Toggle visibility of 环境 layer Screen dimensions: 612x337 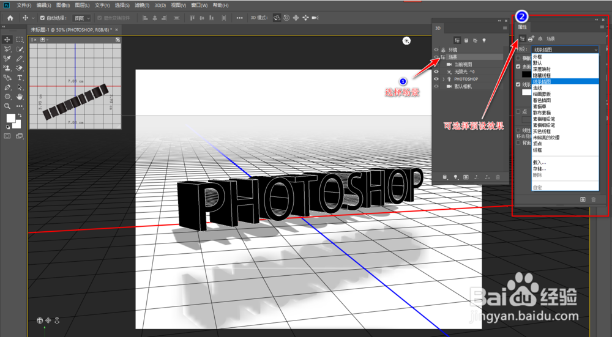(x=436, y=50)
